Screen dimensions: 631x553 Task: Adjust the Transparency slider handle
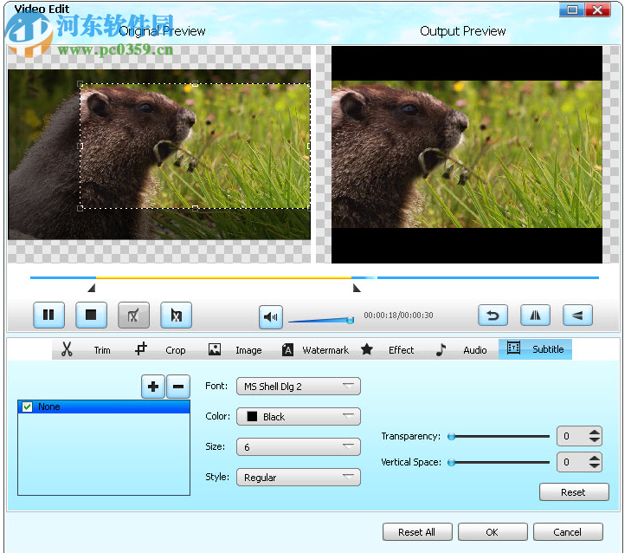click(x=452, y=437)
